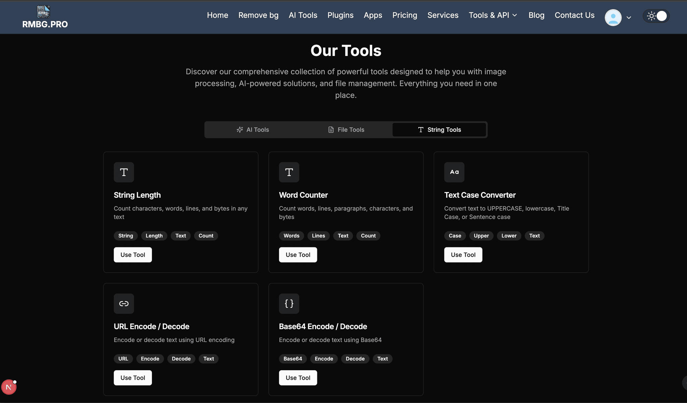Image resolution: width=687 pixels, height=403 pixels.
Task: Click the red notification bubble bottom-left
Action: [x=9, y=387]
